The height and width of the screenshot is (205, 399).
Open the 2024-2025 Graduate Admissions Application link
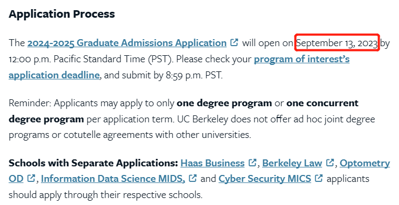point(127,43)
